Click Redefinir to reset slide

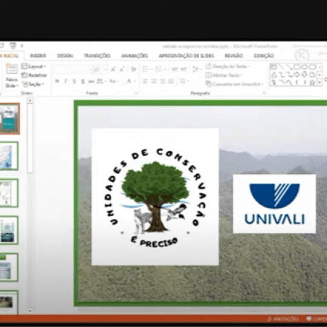click(x=35, y=75)
